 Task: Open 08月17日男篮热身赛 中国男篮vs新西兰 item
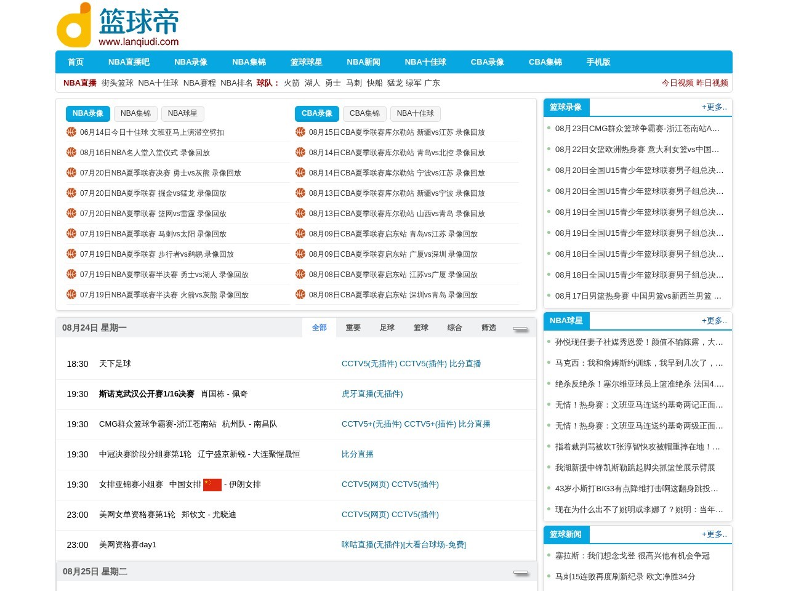(x=638, y=296)
